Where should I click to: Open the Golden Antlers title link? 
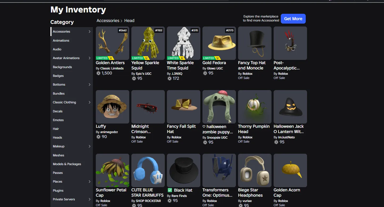[x=110, y=63]
